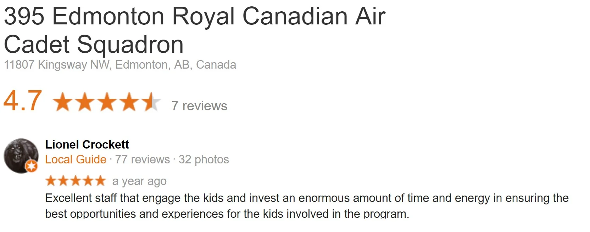Open the 7 reviews link
The width and height of the screenshot is (590, 232).
199,106
